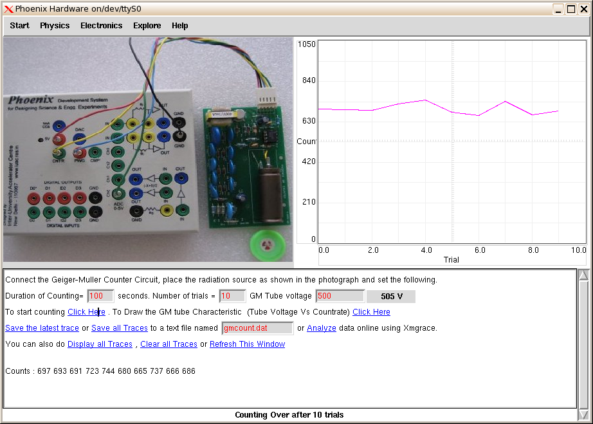Open the Start menu
Screen dimensions: 593x424
pos(19,25)
